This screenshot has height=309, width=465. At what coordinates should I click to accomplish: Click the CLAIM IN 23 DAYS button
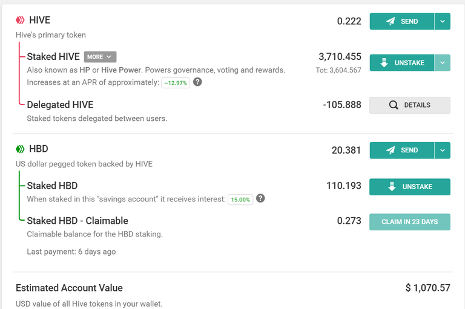pyautogui.click(x=410, y=222)
